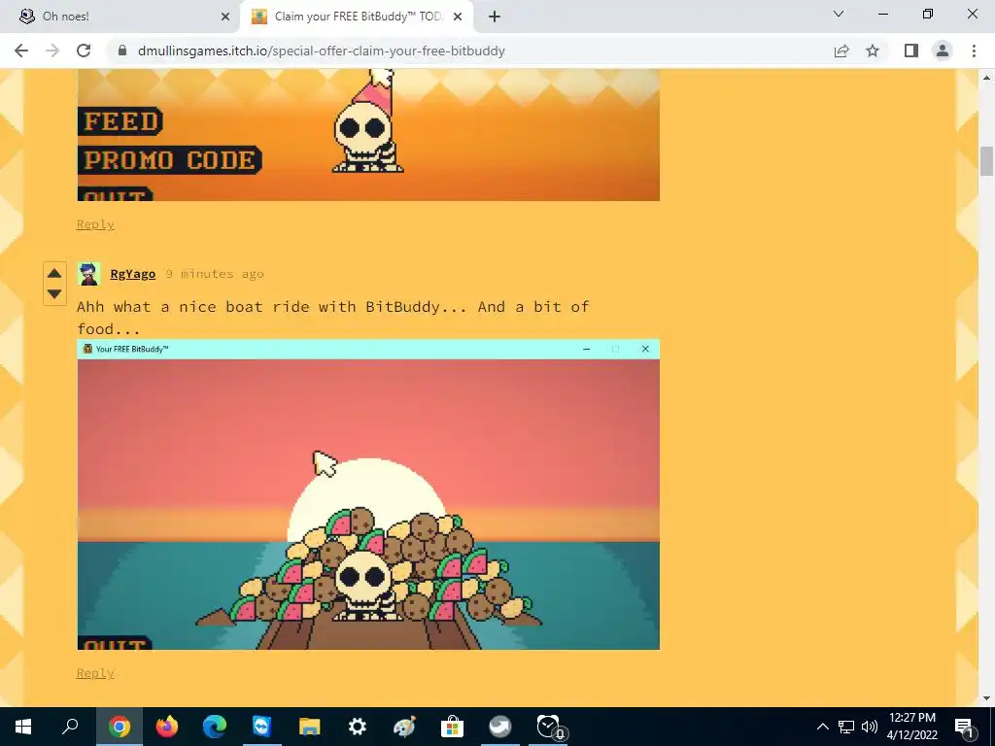
Task: Close the 'Claim your FREE BitBuddy' tab
Action: point(458,17)
